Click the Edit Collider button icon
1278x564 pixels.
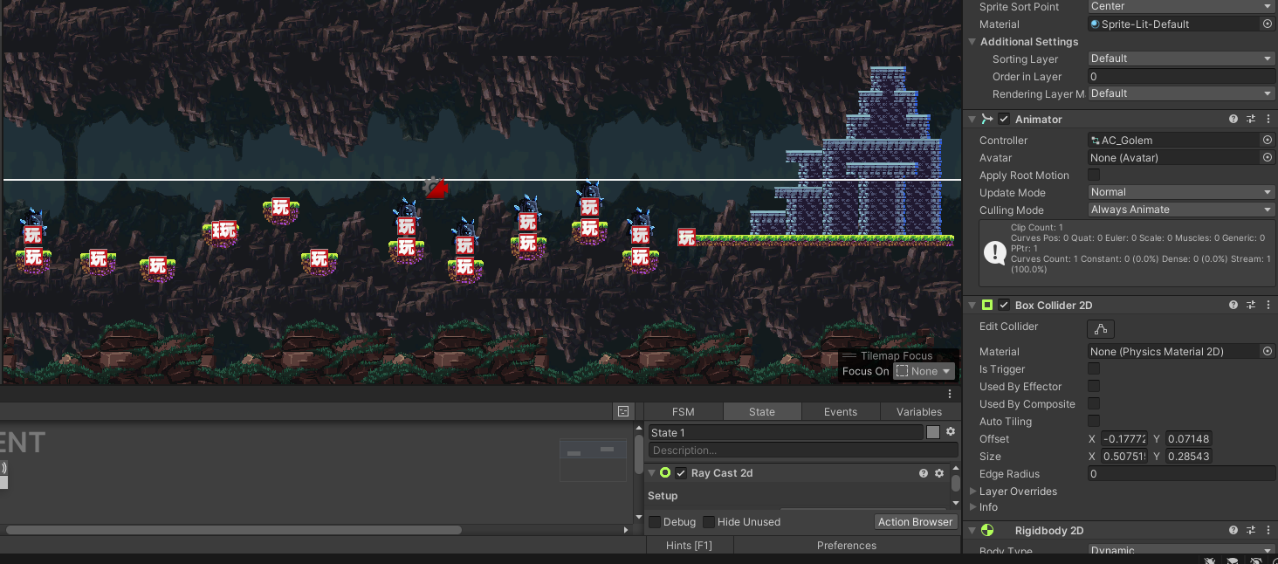tap(1100, 328)
